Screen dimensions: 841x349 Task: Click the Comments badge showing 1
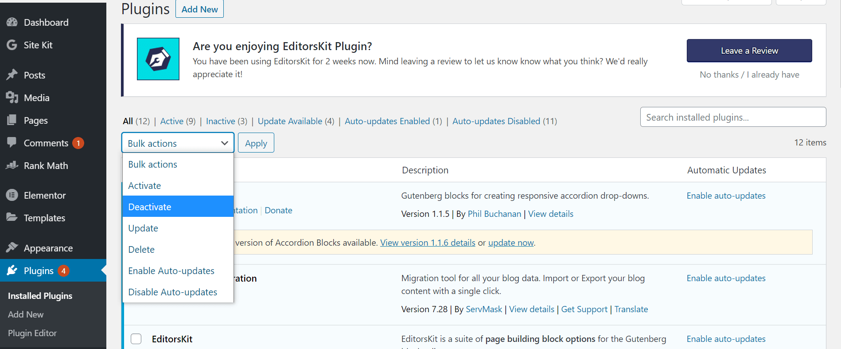pyautogui.click(x=78, y=143)
